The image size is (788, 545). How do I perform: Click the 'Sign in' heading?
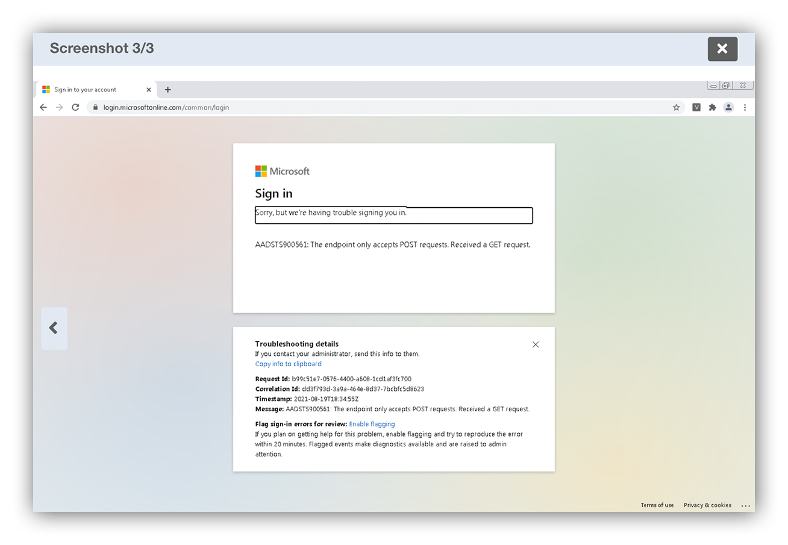click(274, 193)
